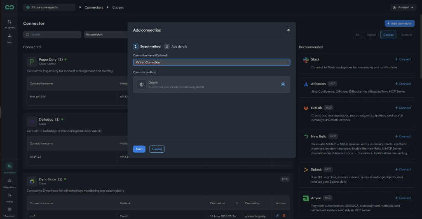The height and width of the screenshot is (219, 422).
Task: Click the Dynatrace MCP badge
Action: pos(285,179)
